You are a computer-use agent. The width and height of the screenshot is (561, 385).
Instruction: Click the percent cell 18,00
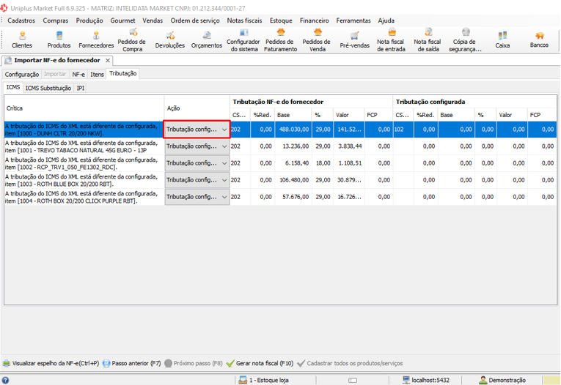click(323, 163)
